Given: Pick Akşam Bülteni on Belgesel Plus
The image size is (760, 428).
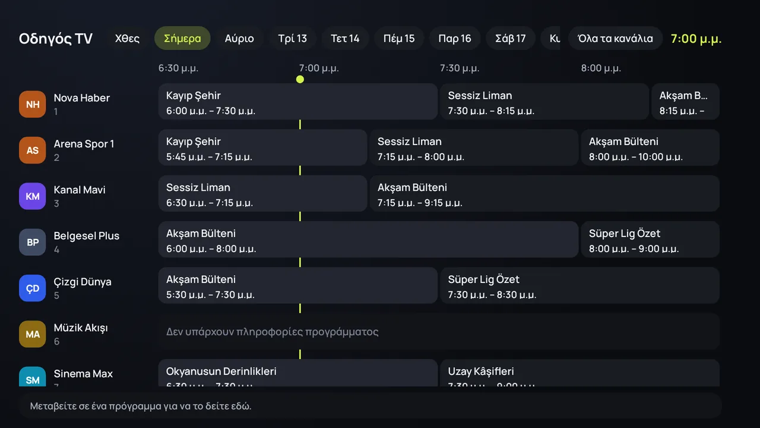Looking at the screenshot, I should (x=368, y=240).
